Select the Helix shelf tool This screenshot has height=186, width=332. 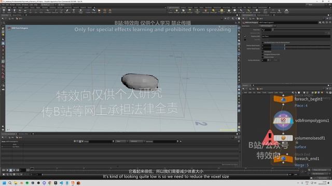110,11
